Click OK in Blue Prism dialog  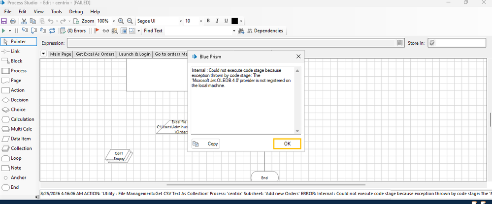[x=287, y=144]
